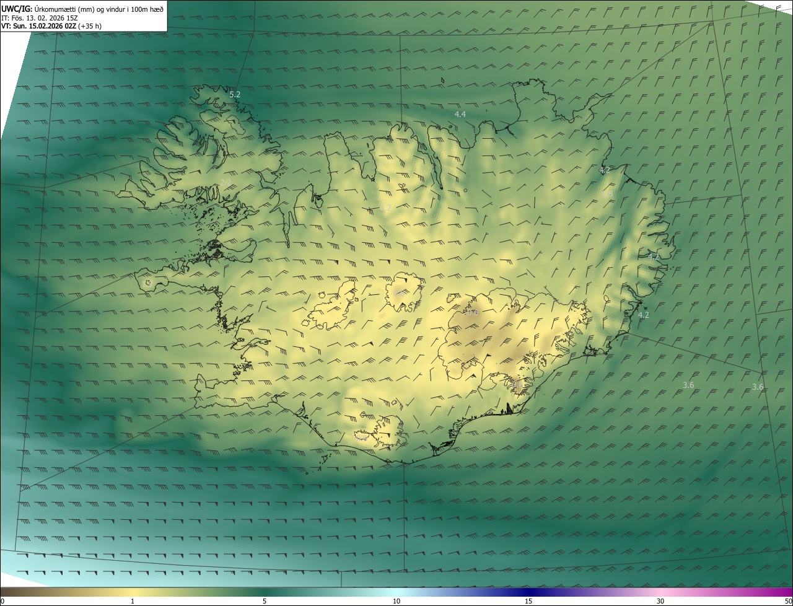
Task: Click the colour scale tick label 15
Action: pyautogui.click(x=528, y=601)
